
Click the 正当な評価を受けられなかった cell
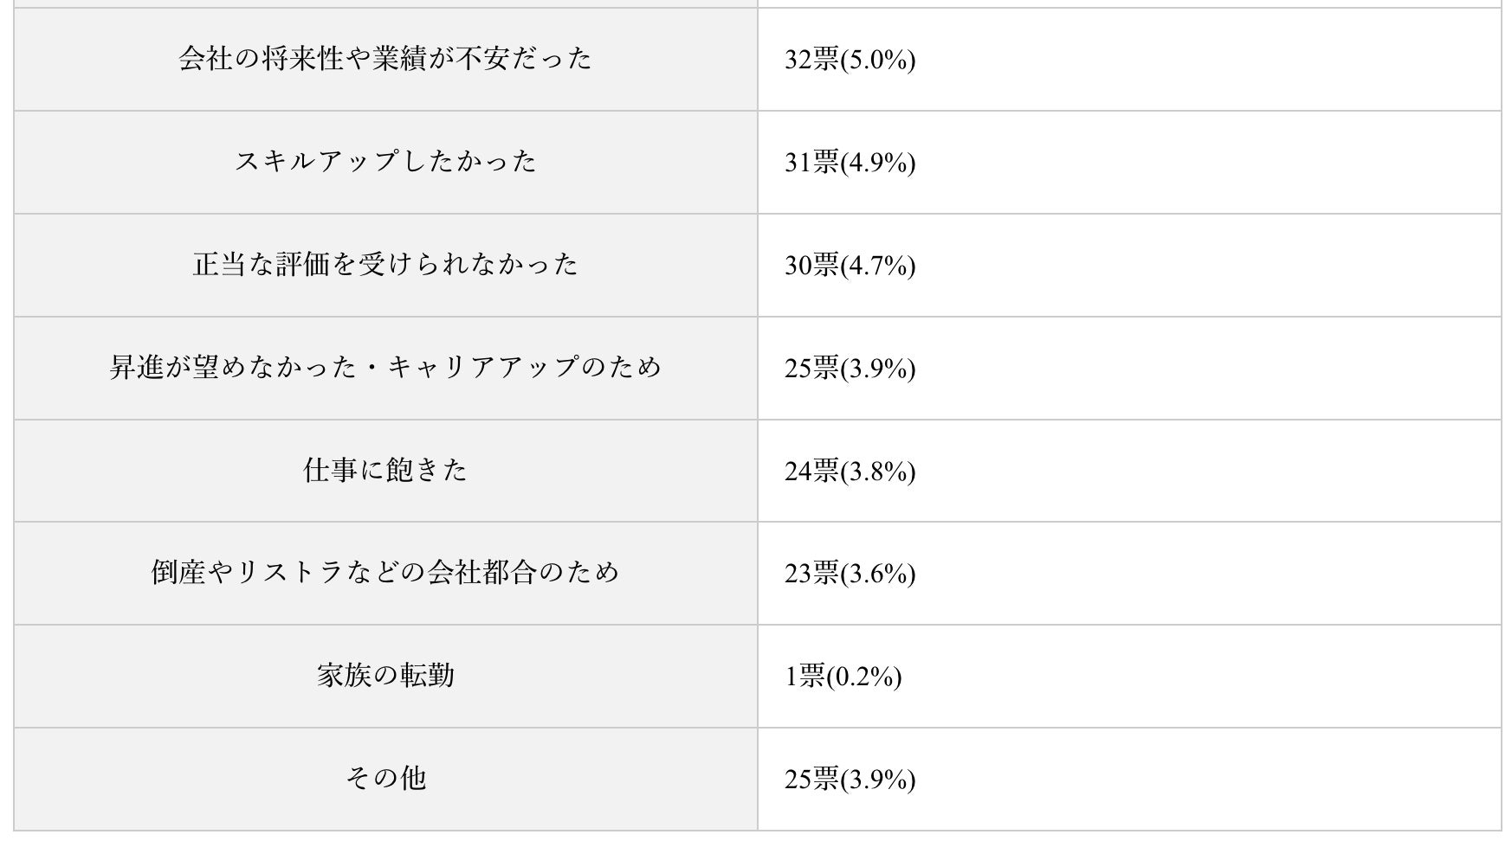pyautogui.click(x=385, y=265)
